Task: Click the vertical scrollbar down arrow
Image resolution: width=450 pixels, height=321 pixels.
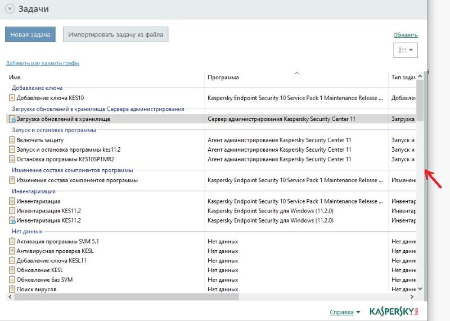Action: pyautogui.click(x=420, y=289)
